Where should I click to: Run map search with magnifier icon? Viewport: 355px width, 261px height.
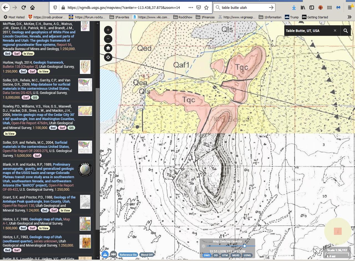coord(346,31)
